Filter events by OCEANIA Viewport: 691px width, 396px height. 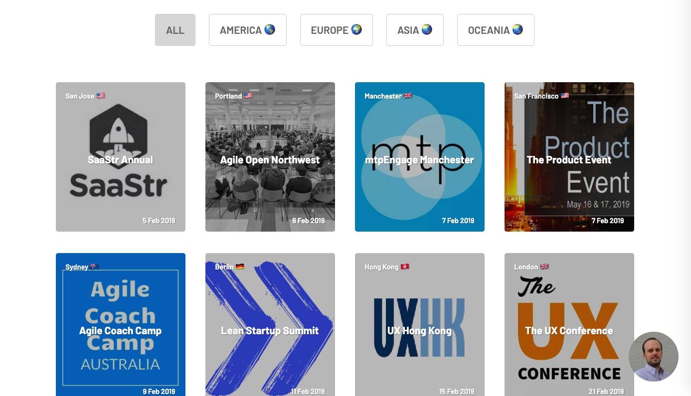[496, 30]
